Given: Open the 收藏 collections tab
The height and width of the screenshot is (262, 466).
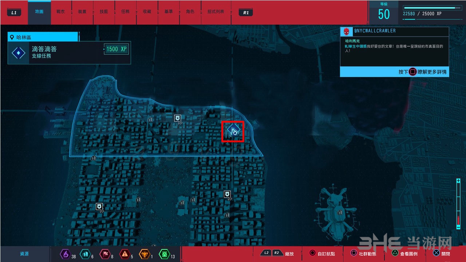Looking at the screenshot, I should tap(147, 12).
